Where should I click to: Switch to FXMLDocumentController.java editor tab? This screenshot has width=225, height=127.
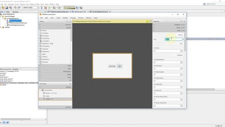(x=59, y=12)
